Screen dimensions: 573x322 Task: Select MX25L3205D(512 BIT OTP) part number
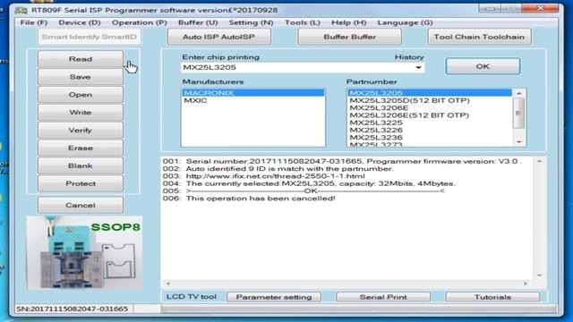point(430,100)
